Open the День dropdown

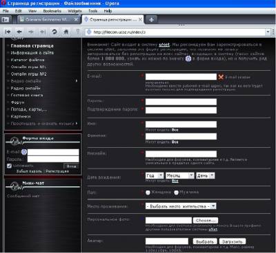tap(206, 175)
